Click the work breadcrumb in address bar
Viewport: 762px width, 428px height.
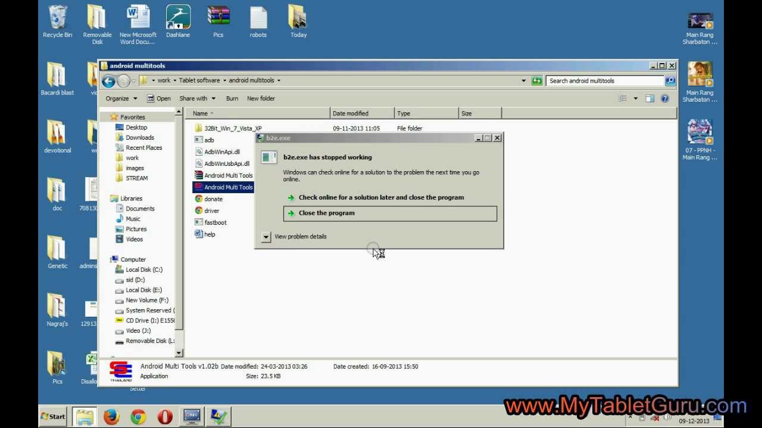(x=164, y=81)
